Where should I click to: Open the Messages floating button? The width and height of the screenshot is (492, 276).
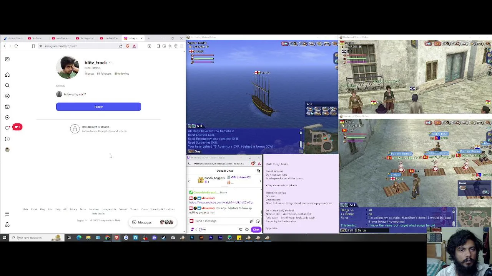click(152, 222)
